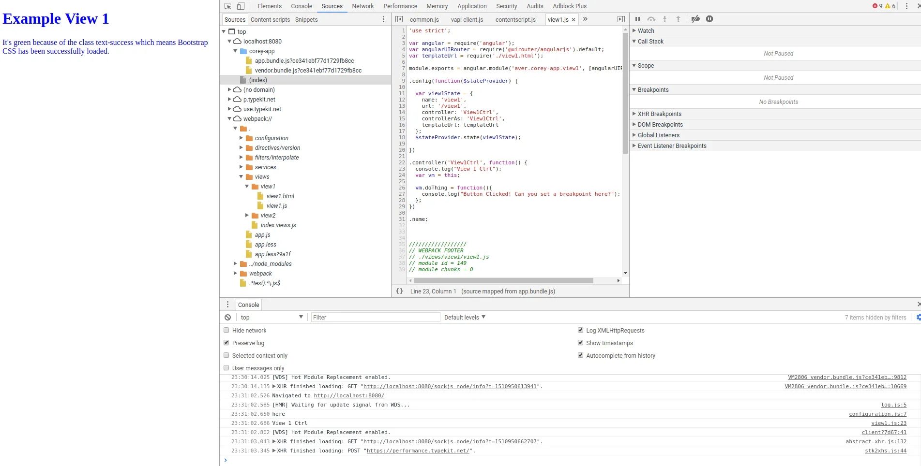Hide the file navigator pane icon

point(399,19)
